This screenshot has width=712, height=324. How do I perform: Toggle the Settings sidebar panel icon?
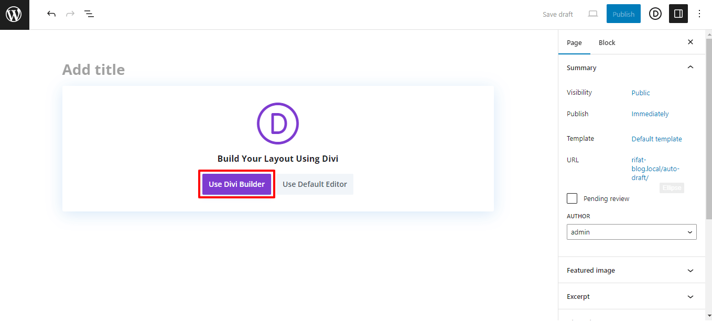point(678,14)
